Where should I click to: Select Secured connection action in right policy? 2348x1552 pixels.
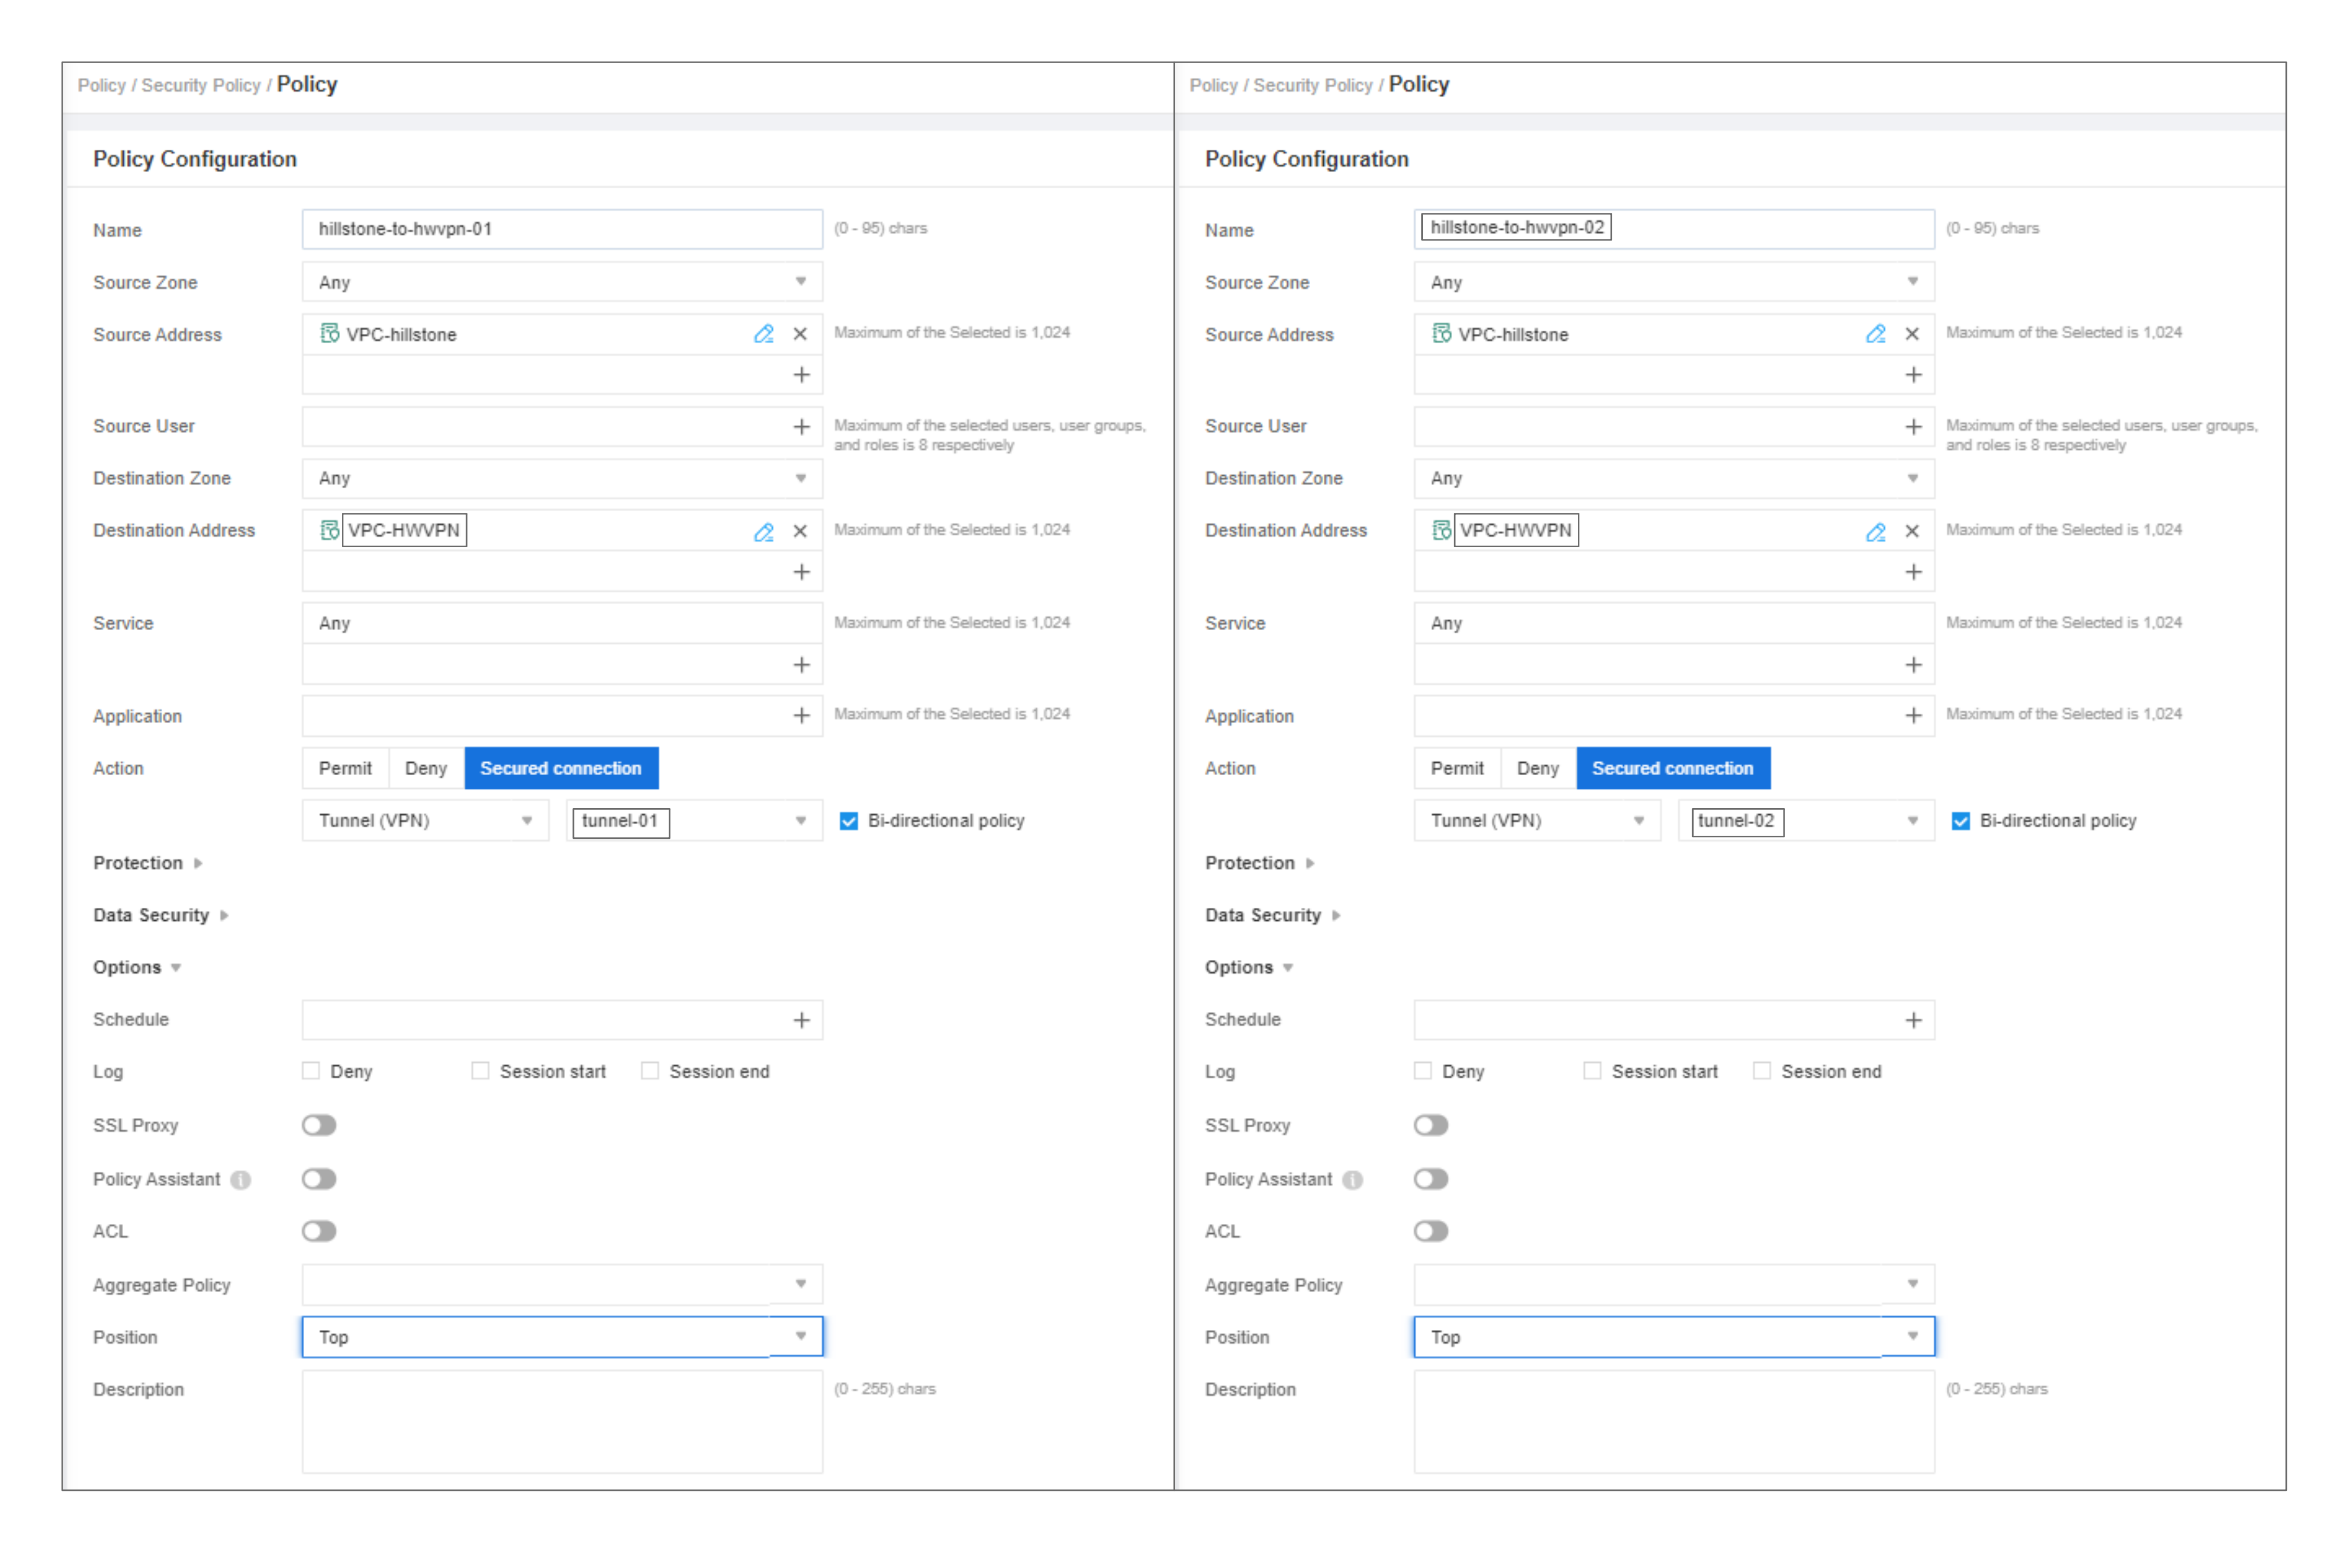tap(1673, 769)
